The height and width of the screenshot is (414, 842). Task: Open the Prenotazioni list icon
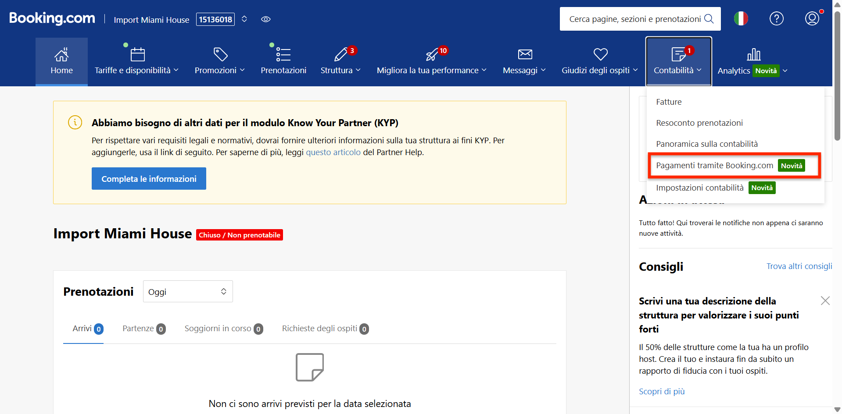click(x=283, y=55)
